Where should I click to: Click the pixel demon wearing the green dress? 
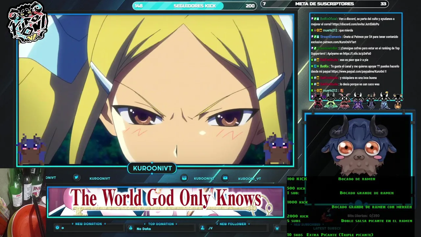tap(330, 101)
